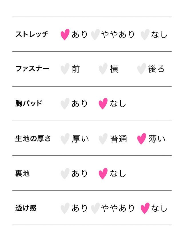
Task: Select the grey heart for 裏地 あり
Action: coord(65,174)
